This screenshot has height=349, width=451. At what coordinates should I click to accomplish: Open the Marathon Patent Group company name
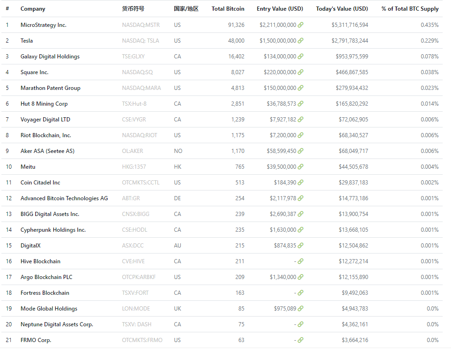click(51, 88)
